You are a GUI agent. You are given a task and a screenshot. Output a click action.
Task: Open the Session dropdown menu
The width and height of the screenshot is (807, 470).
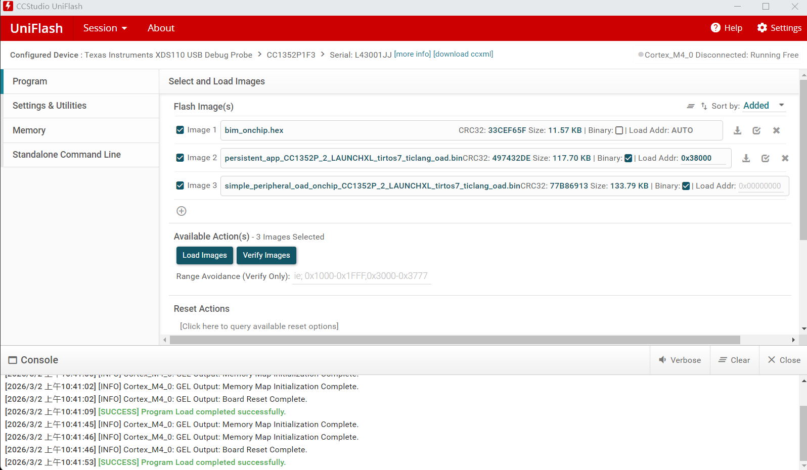[105, 28]
